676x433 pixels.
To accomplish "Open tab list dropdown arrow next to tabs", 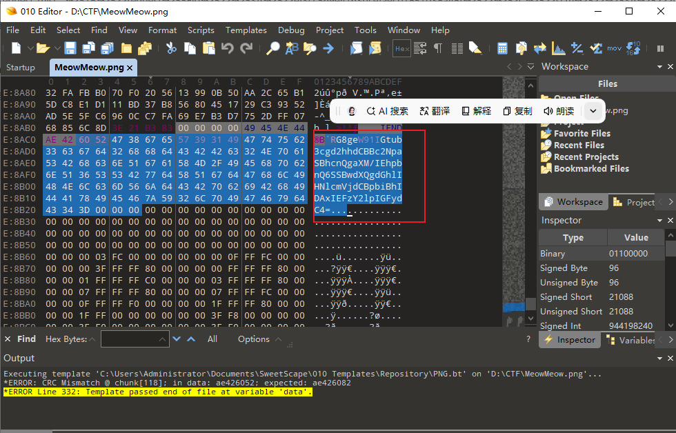I will [530, 66].
